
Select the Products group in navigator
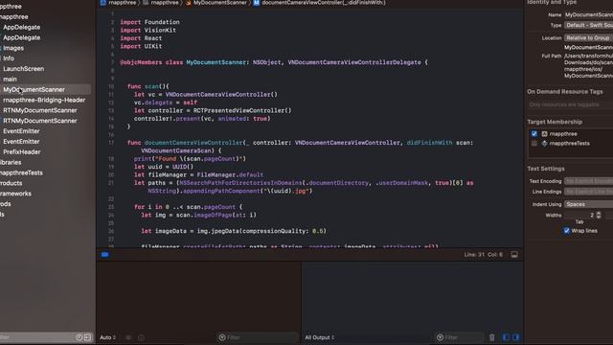[x=11, y=183]
